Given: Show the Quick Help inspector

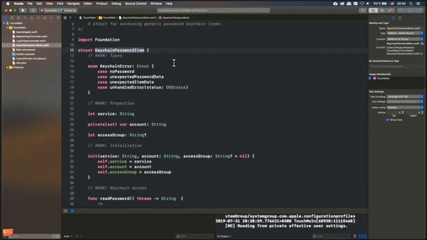Looking at the screenshot, I should [400, 18].
